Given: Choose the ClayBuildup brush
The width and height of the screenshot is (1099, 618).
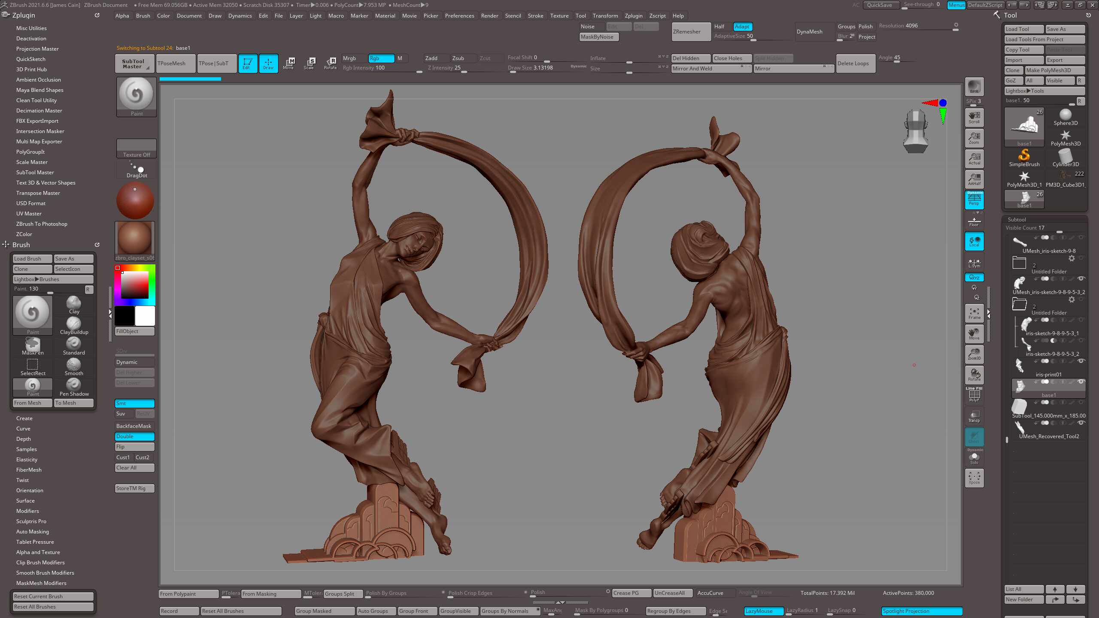Looking at the screenshot, I should tap(74, 325).
